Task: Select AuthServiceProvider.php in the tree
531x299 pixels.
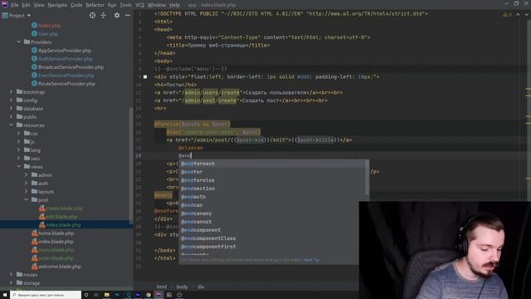Action: 65,59
